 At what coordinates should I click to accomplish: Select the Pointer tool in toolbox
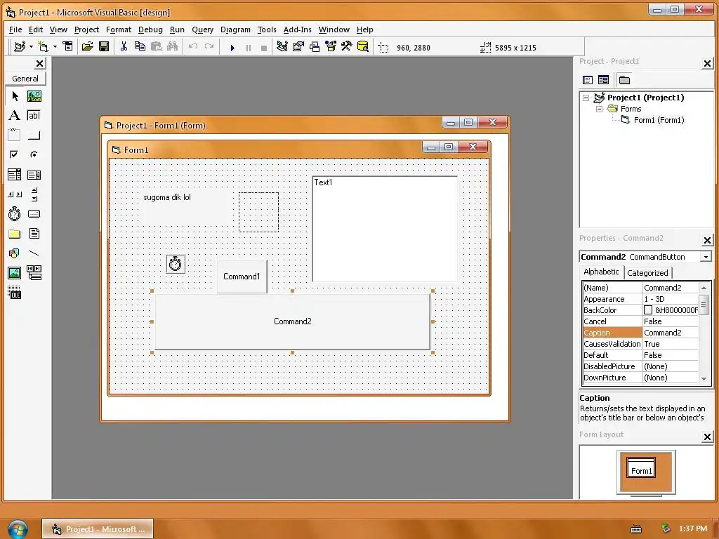click(15, 95)
